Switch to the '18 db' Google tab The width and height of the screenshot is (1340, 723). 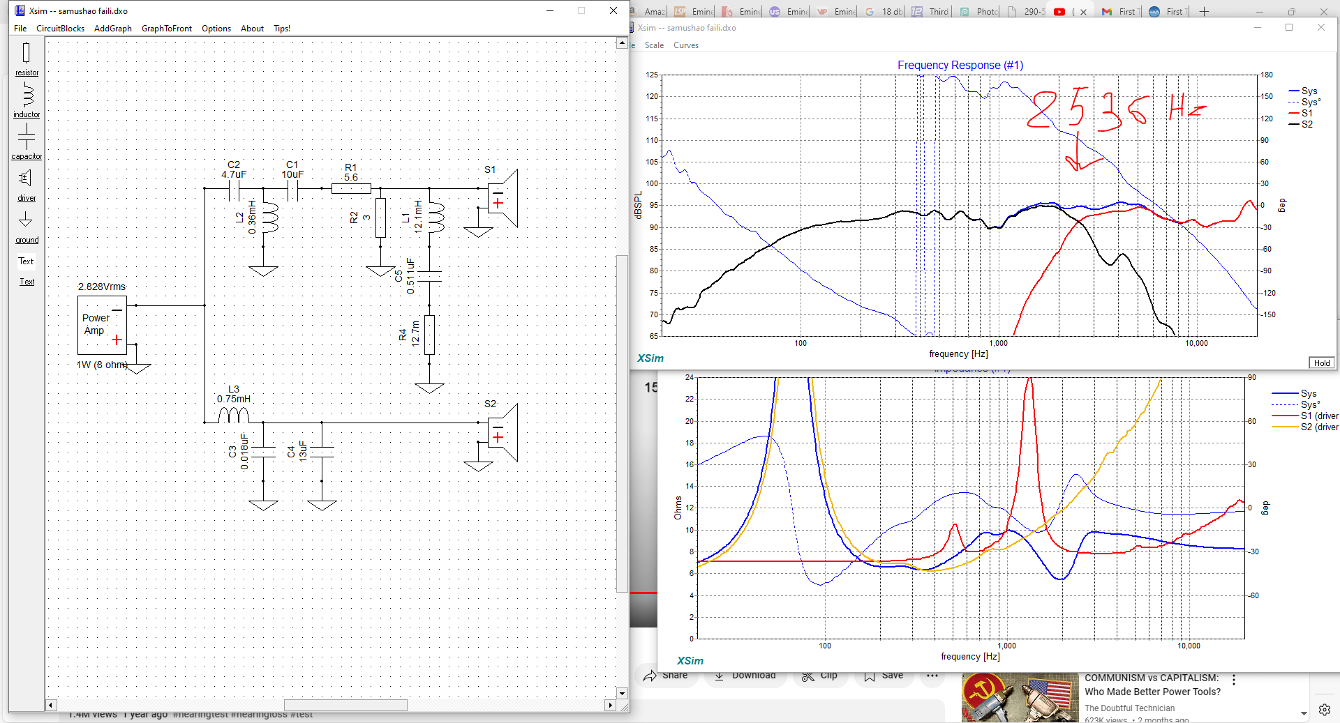(x=883, y=11)
